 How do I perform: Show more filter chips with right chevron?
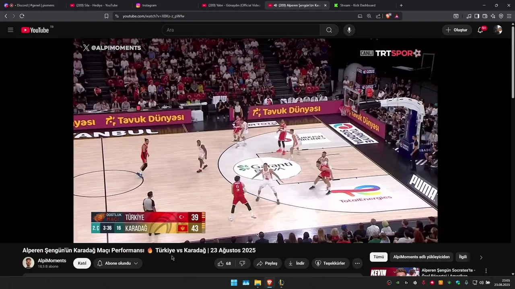tap(481, 257)
